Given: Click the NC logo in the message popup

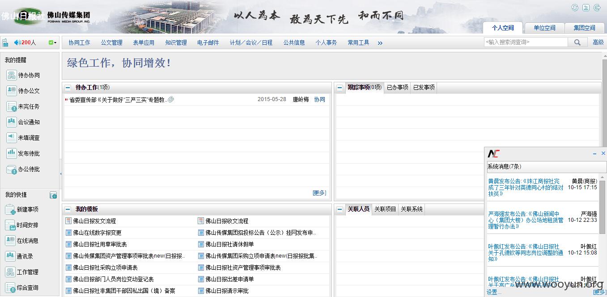Looking at the screenshot, I should (493, 154).
